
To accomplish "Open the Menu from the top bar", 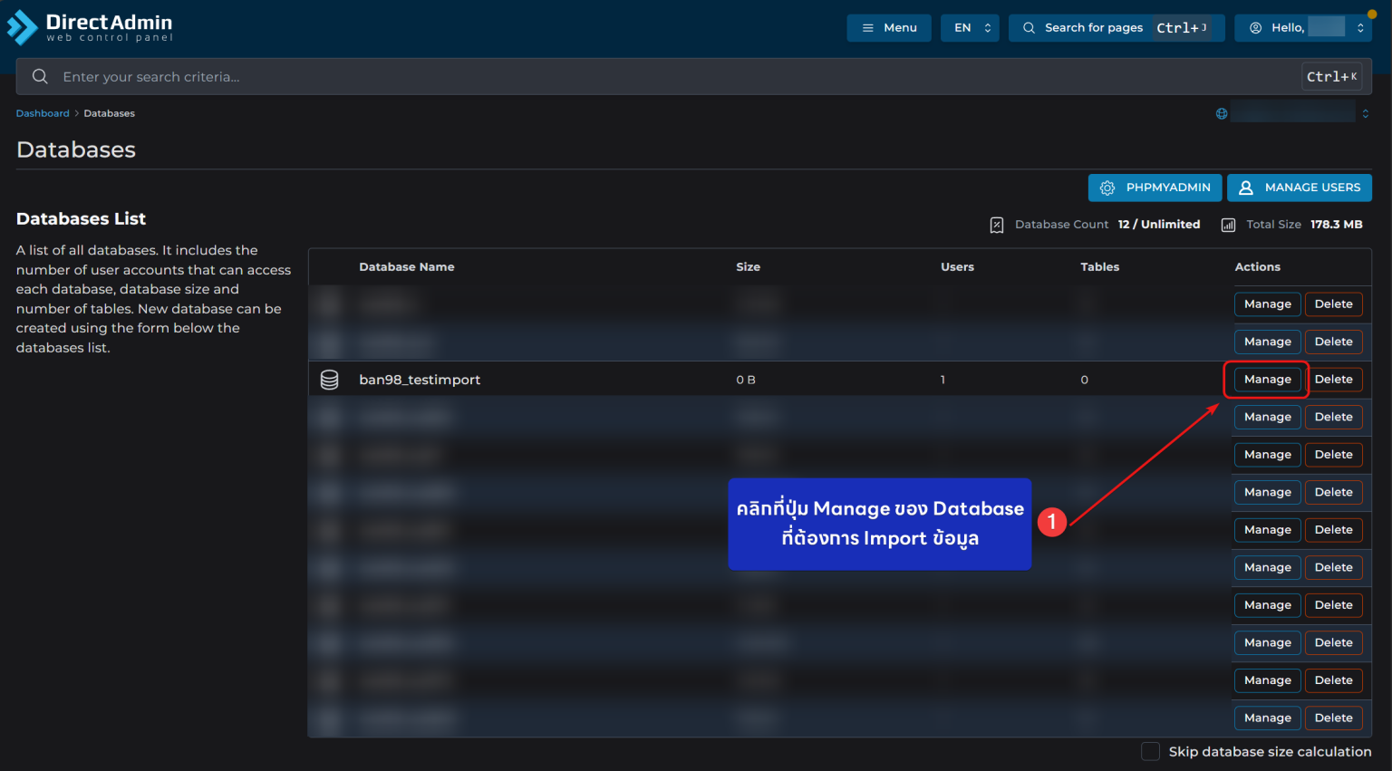I will click(889, 27).
